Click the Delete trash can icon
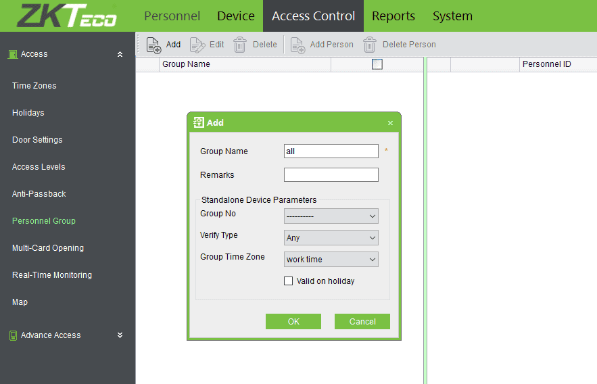Image resolution: width=597 pixels, height=384 pixels. pyautogui.click(x=240, y=45)
